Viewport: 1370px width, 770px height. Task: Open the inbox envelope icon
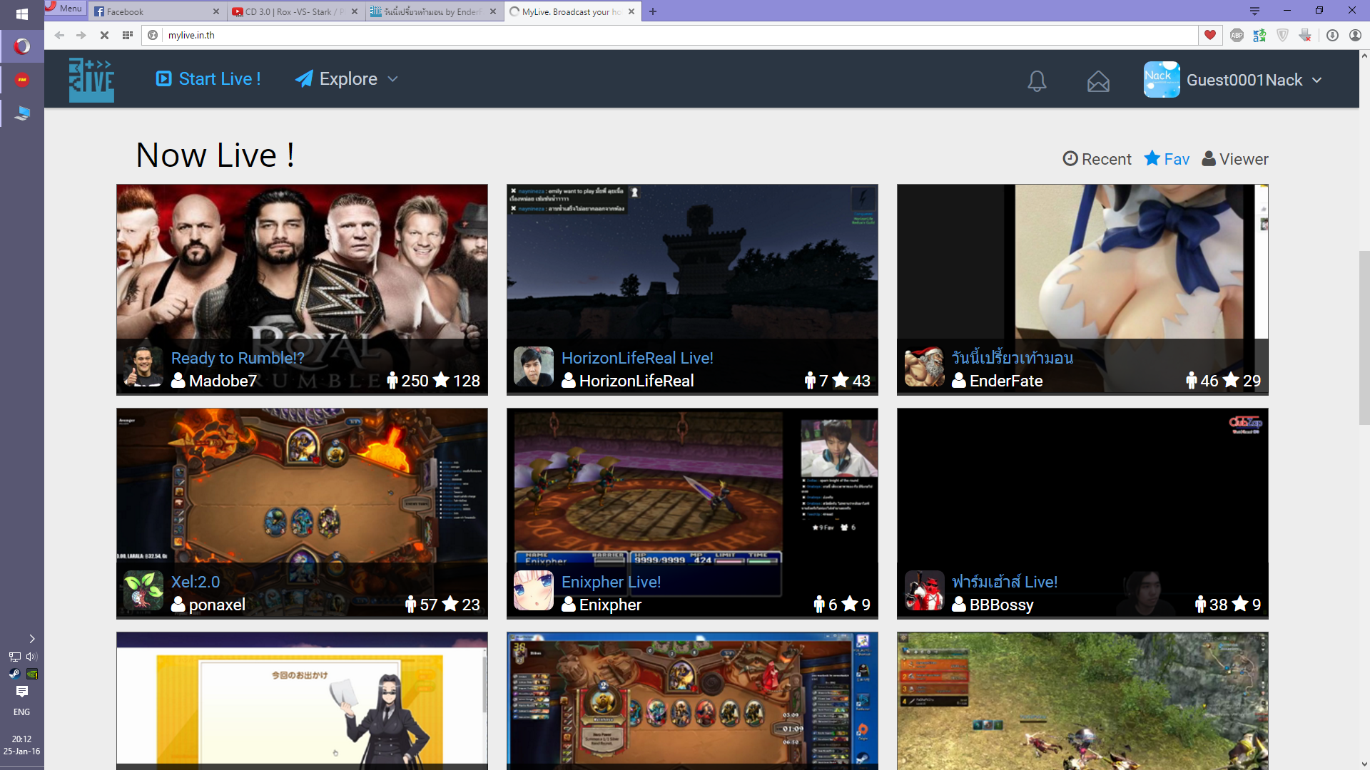(x=1098, y=81)
